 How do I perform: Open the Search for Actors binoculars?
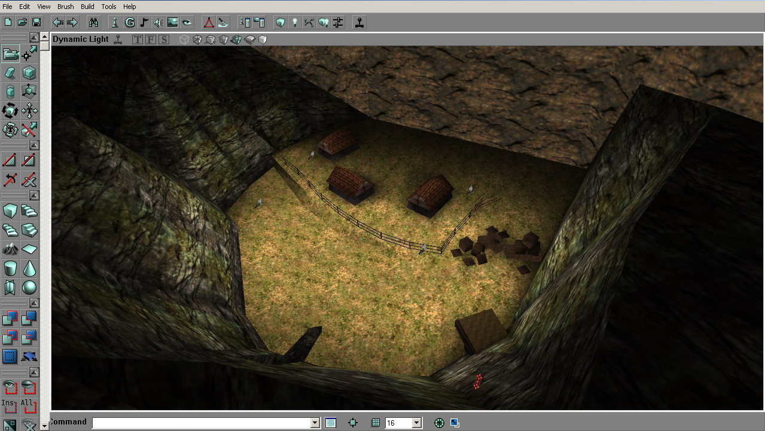click(x=94, y=23)
